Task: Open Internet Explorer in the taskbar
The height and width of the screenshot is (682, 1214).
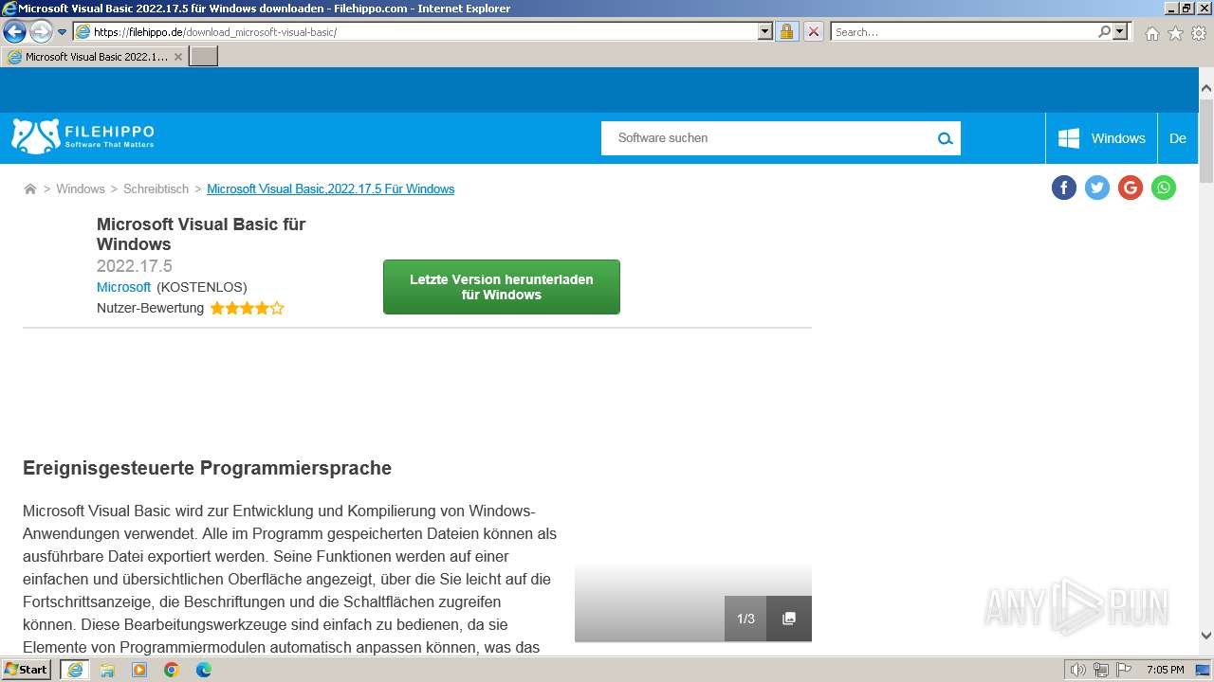Action: coord(75,670)
